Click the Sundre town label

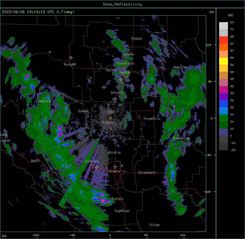(83, 111)
